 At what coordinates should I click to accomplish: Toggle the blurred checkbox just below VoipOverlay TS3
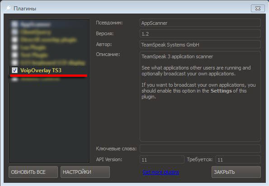pyautogui.click(x=14, y=79)
